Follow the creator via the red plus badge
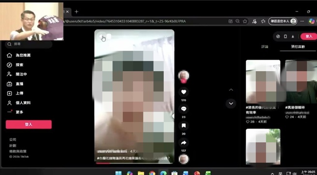The image size is (317, 175). click(184, 81)
